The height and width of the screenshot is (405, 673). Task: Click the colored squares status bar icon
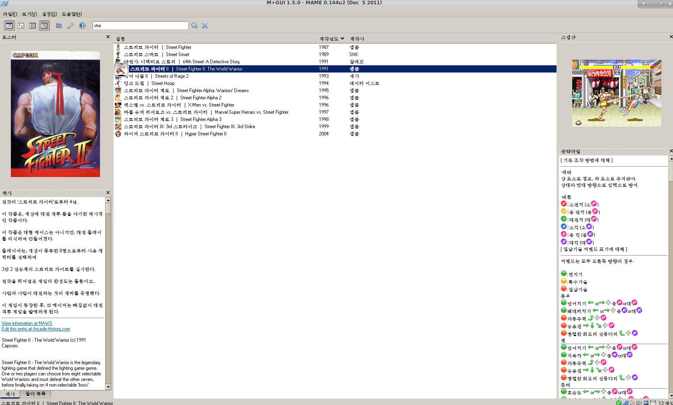point(632,403)
